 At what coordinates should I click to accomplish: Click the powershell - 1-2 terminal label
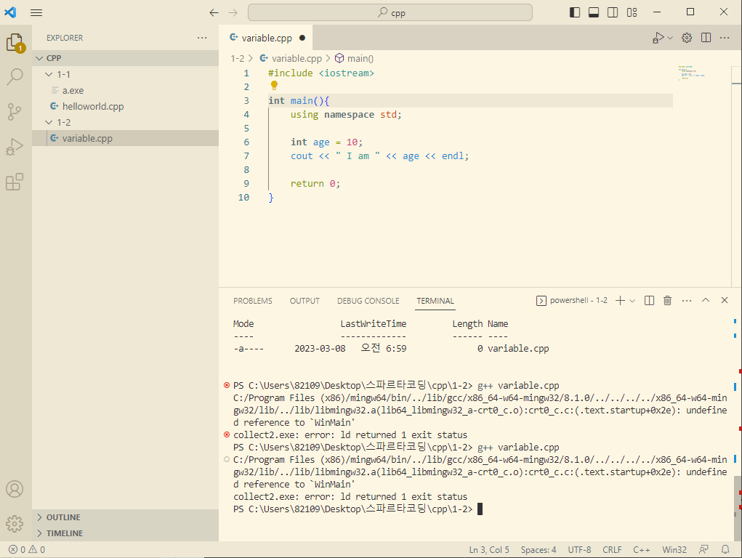[x=572, y=301]
